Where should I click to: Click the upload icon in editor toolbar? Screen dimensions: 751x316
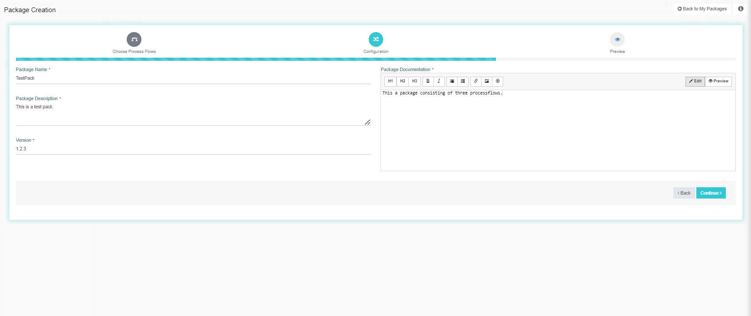(498, 81)
